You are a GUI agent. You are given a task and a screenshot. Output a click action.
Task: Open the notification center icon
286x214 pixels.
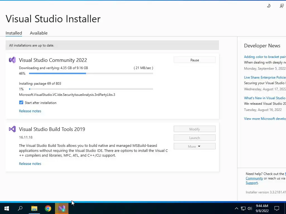(277, 208)
